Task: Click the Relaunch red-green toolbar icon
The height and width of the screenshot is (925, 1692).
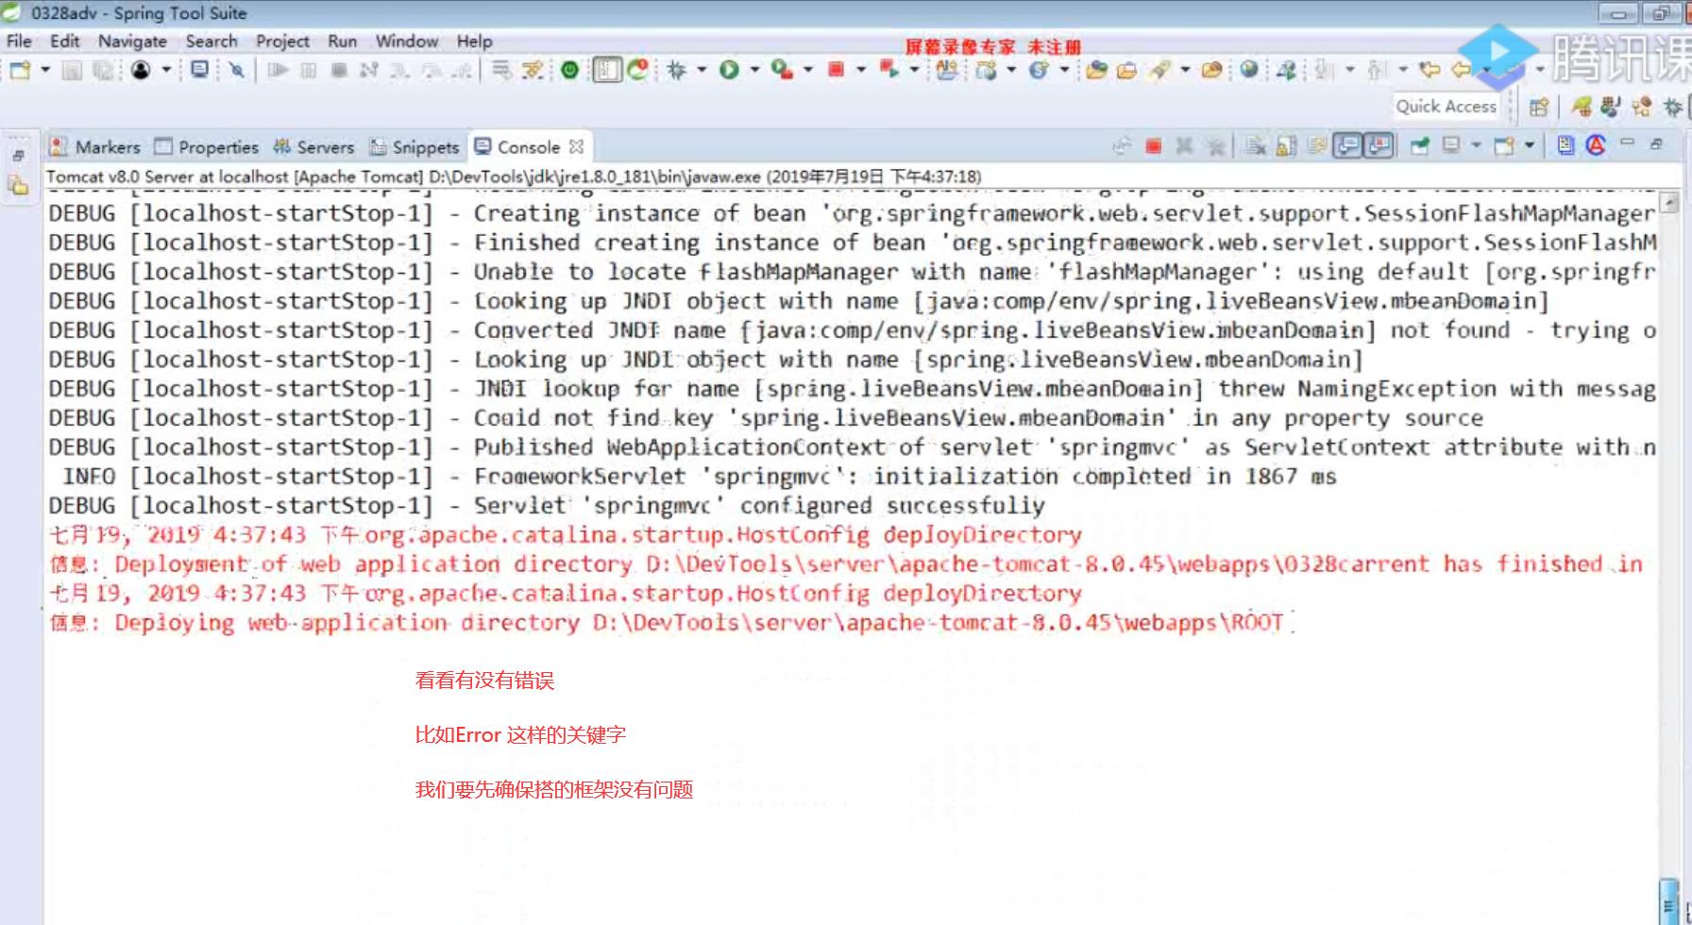Action: click(888, 70)
